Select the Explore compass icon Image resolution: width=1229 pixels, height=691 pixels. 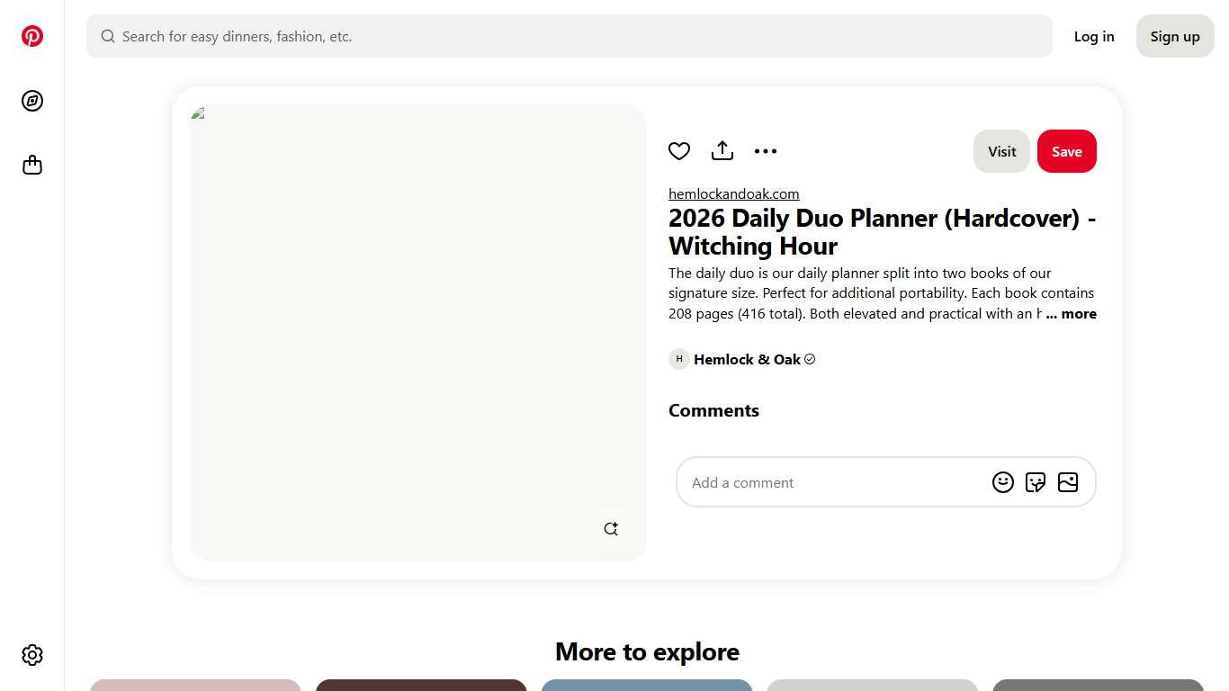(x=32, y=101)
